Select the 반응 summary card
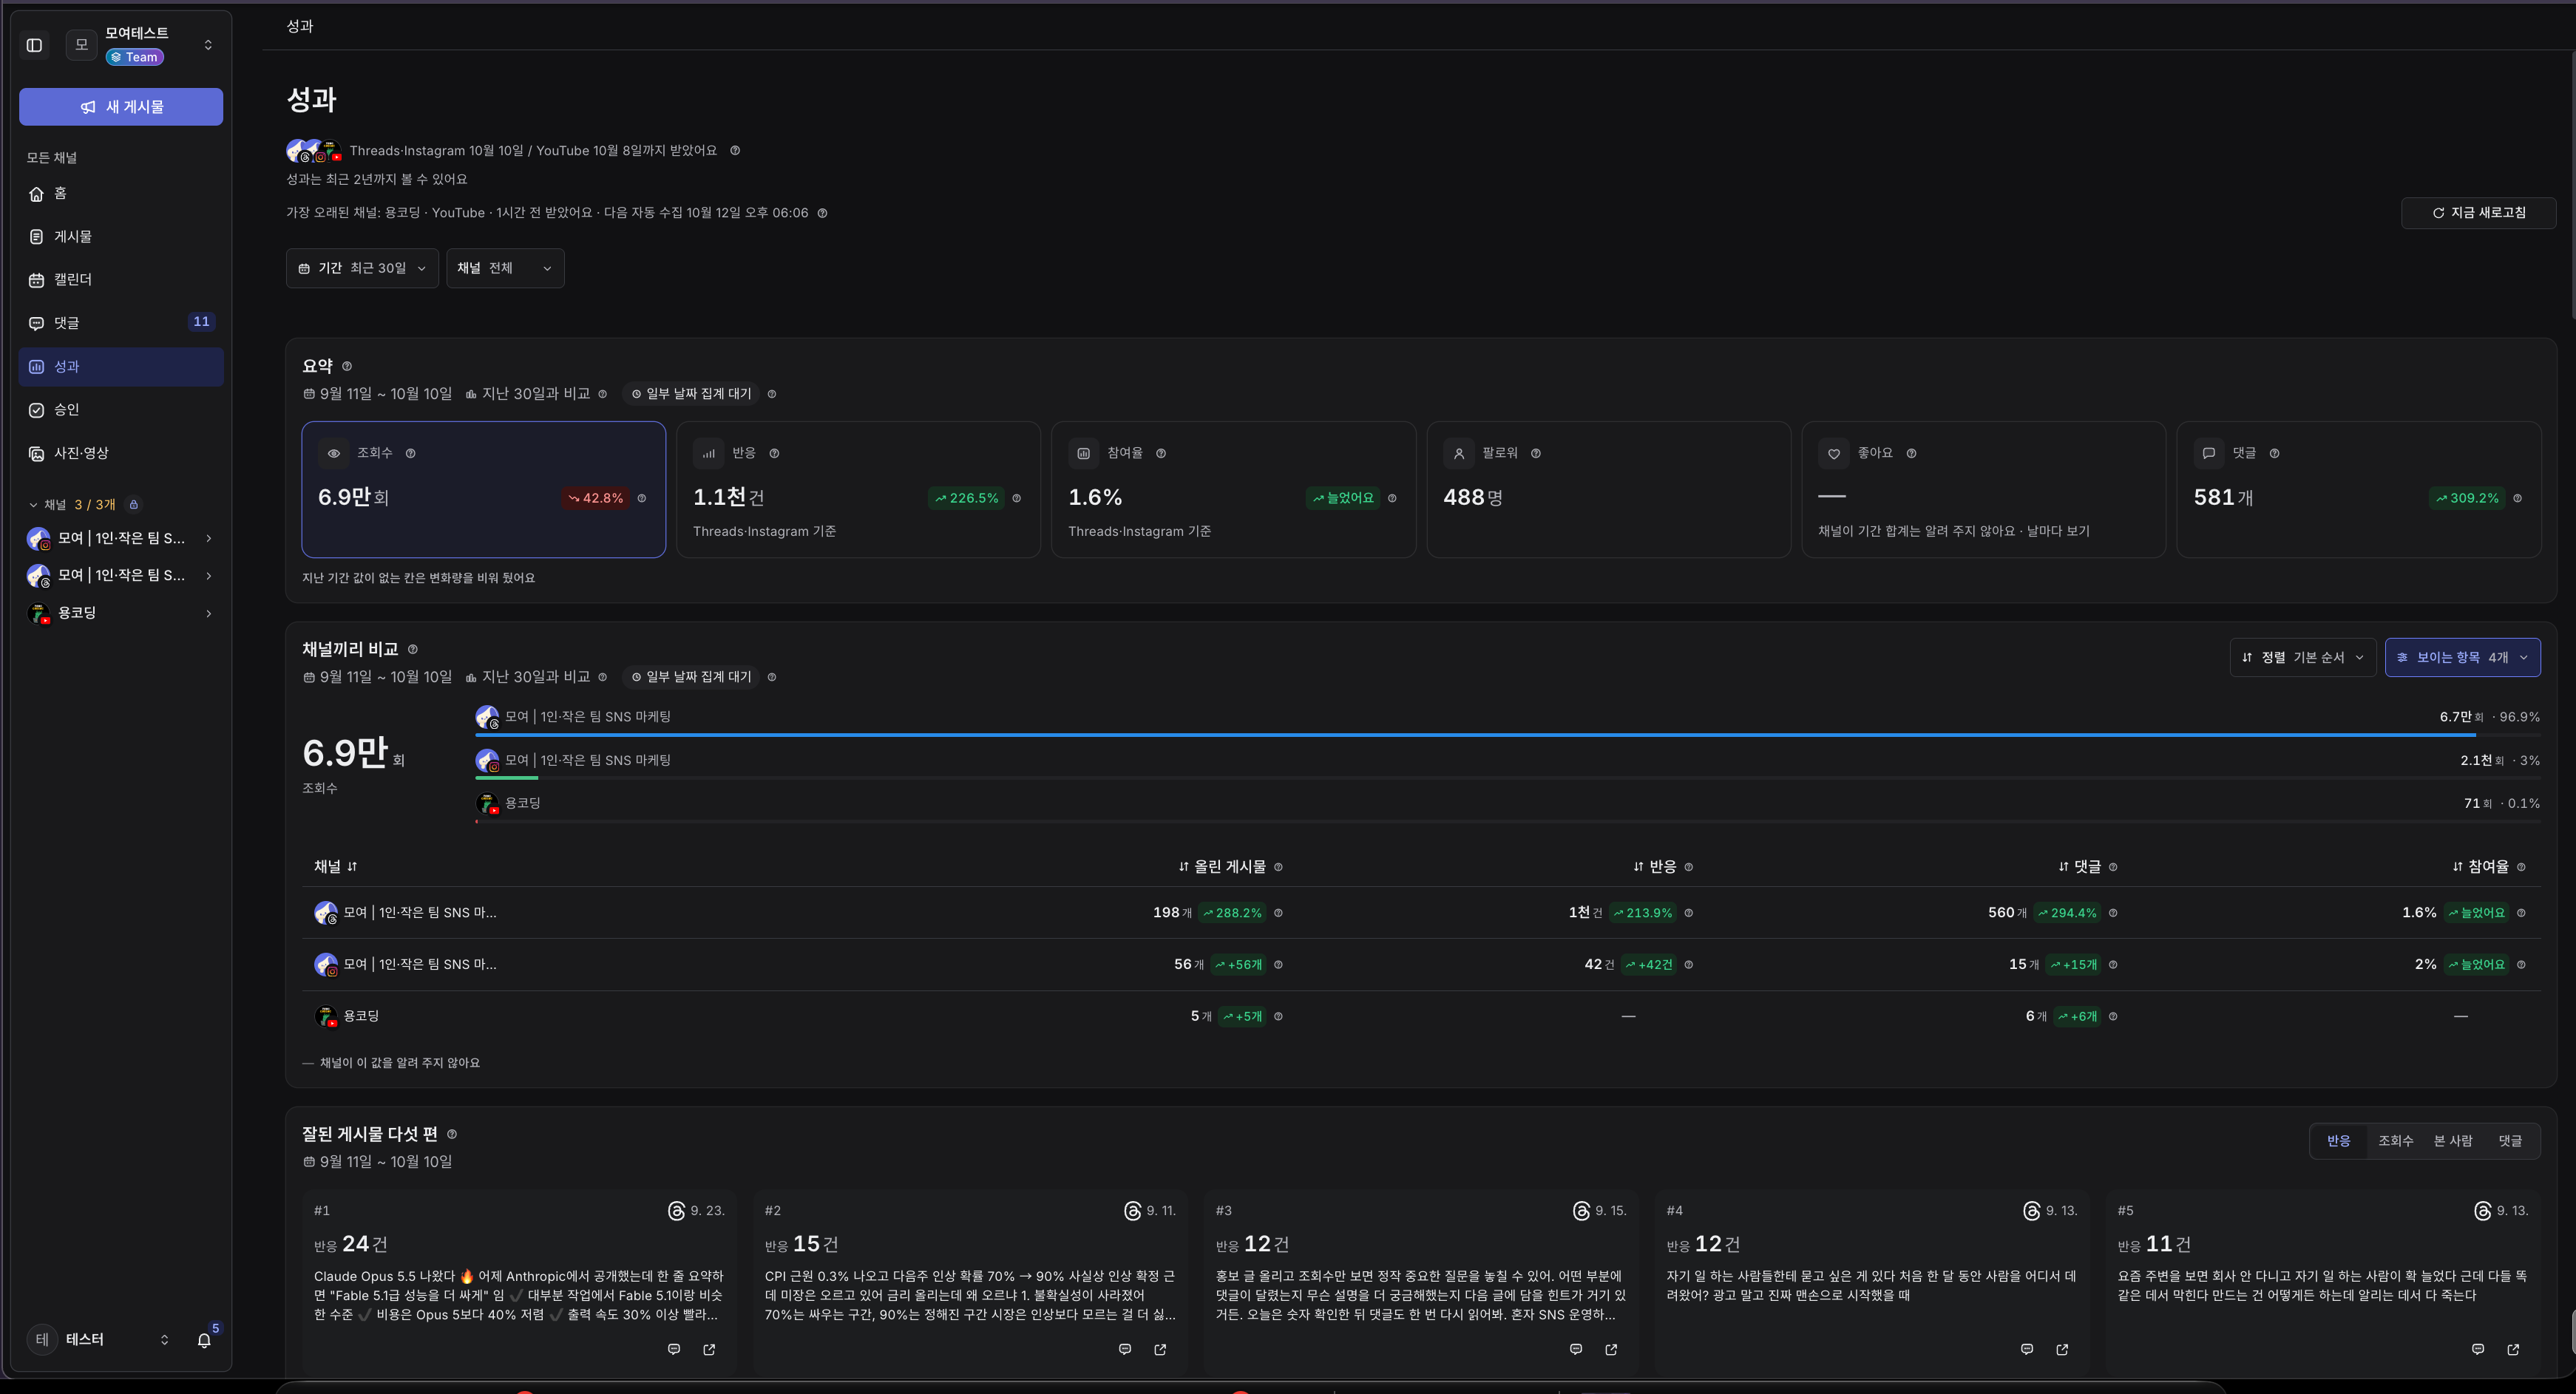This screenshot has width=2576, height=1394. [x=858, y=490]
